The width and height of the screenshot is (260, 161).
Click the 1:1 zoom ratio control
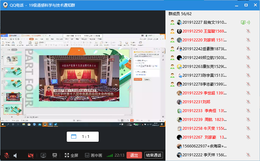83,137
